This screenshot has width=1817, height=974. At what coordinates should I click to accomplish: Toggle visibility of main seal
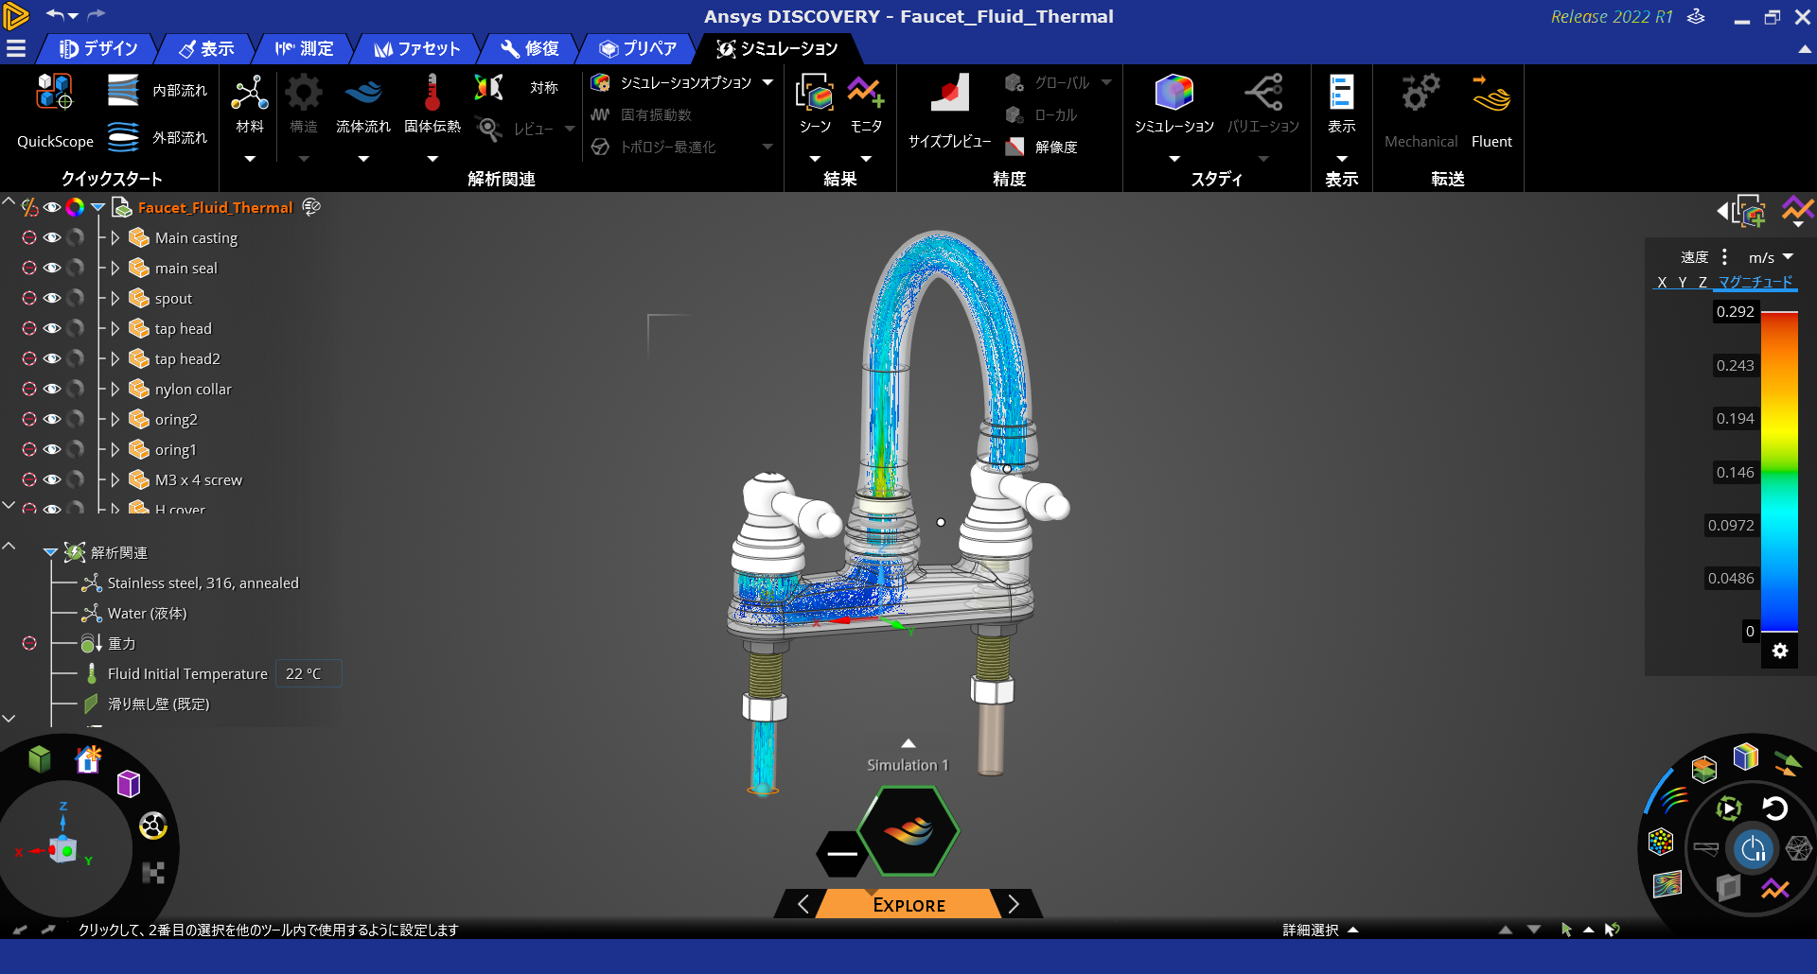(52, 269)
